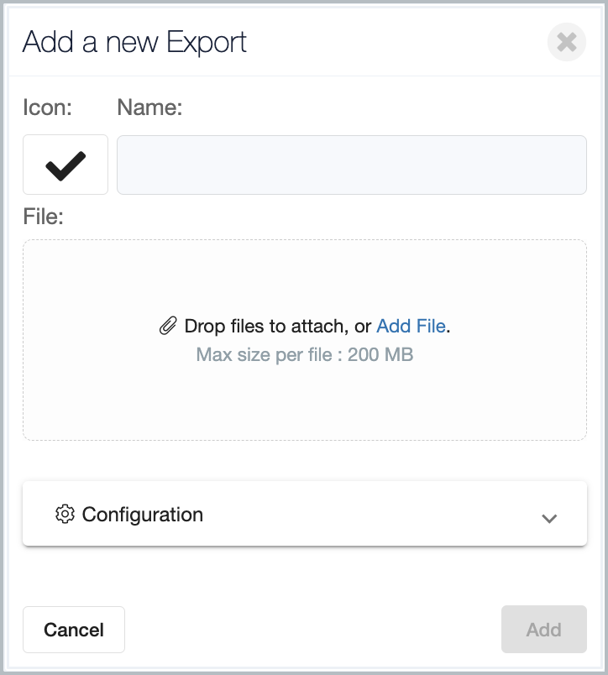The image size is (608, 675).
Task: Click the gray X icon in header
Action: click(566, 42)
